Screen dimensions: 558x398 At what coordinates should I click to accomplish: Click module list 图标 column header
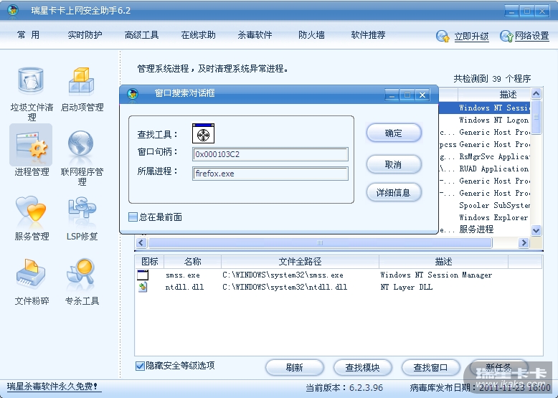(149, 262)
